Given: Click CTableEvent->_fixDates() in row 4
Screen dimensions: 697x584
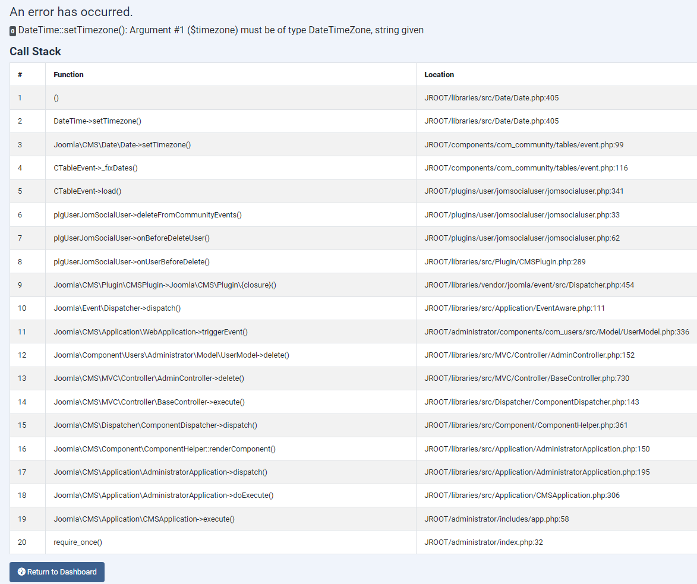Looking at the screenshot, I should click(x=96, y=168).
